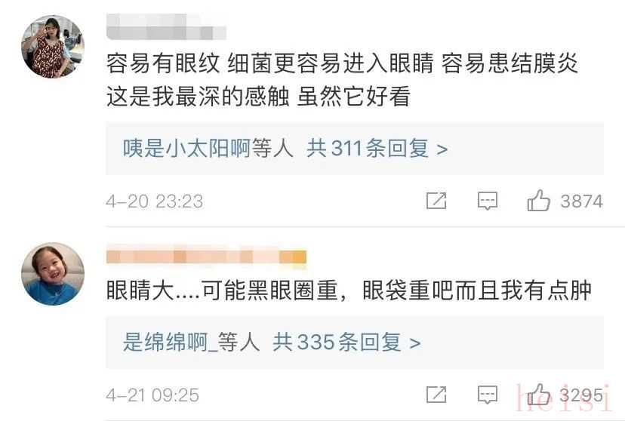
Task: Share the 4-21 09:25 comment
Action: (436, 395)
